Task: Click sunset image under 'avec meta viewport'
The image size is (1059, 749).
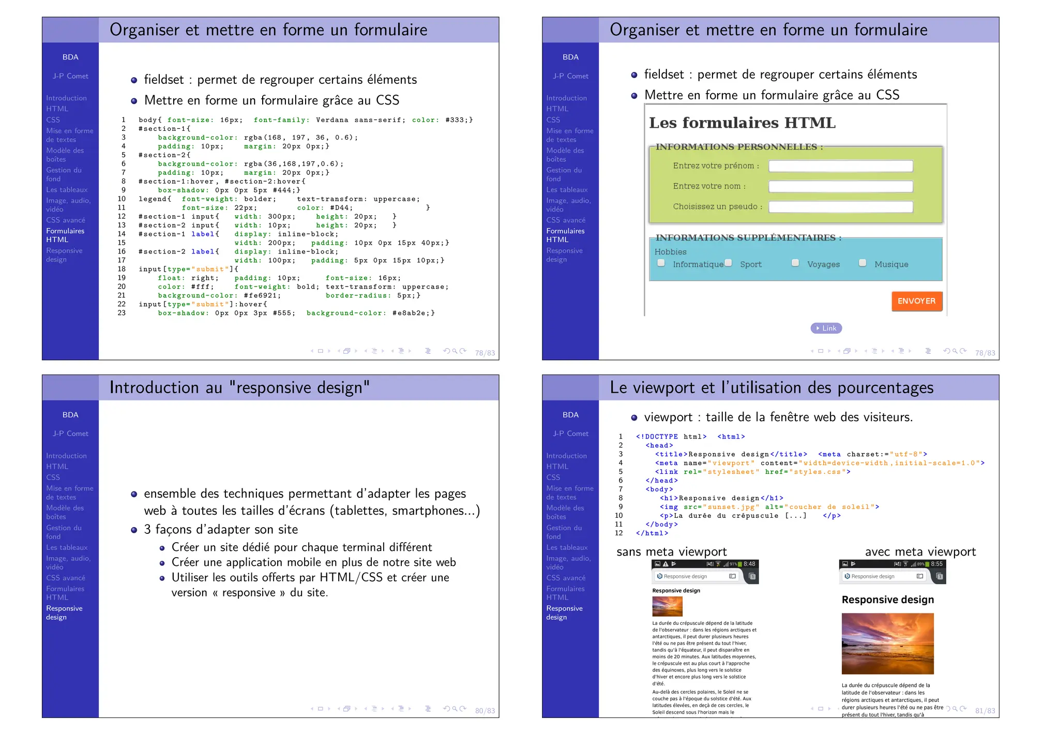Action: coord(887,643)
